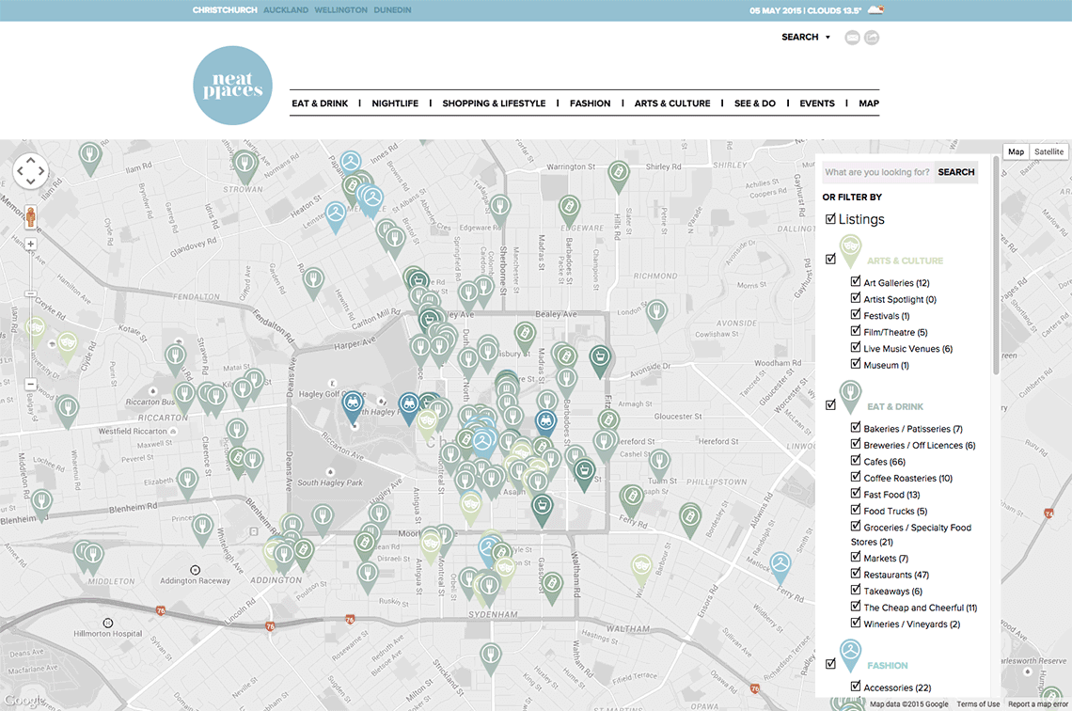Collapse the Eat & Drink filter group
The height and width of the screenshot is (711, 1072).
[x=831, y=403]
